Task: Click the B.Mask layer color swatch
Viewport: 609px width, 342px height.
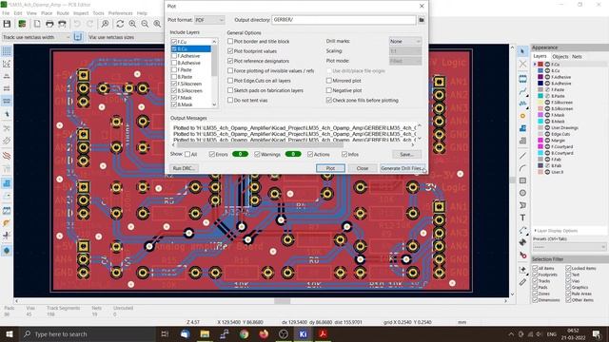Action: coord(540,122)
